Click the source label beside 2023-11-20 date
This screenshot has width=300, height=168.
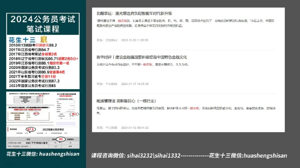[107, 40]
